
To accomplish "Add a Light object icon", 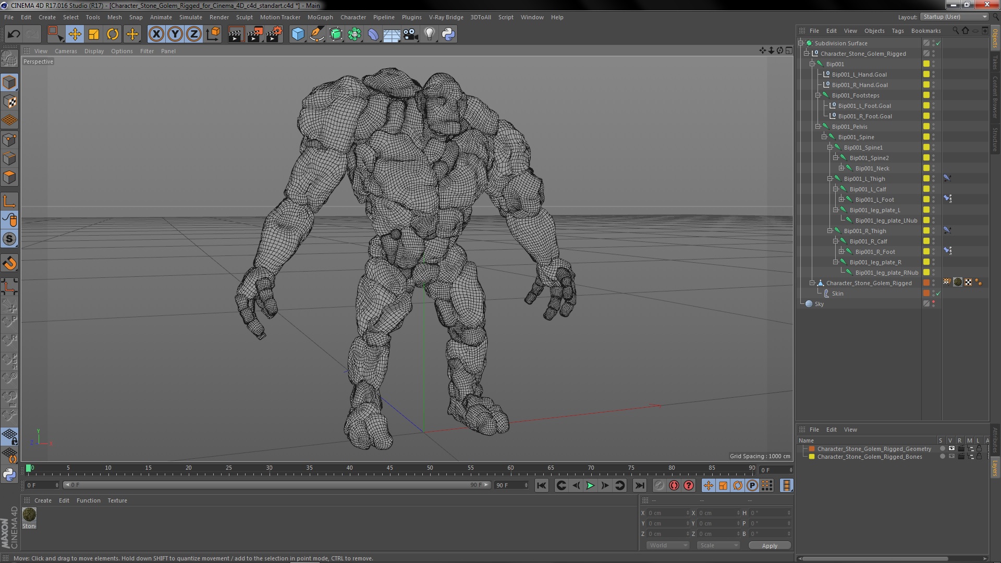I will coord(430,34).
